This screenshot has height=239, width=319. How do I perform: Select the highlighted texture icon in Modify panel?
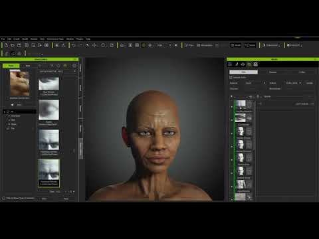(249, 64)
